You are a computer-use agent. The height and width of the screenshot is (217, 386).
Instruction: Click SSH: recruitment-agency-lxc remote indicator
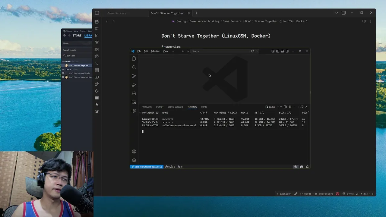[x=147, y=167]
